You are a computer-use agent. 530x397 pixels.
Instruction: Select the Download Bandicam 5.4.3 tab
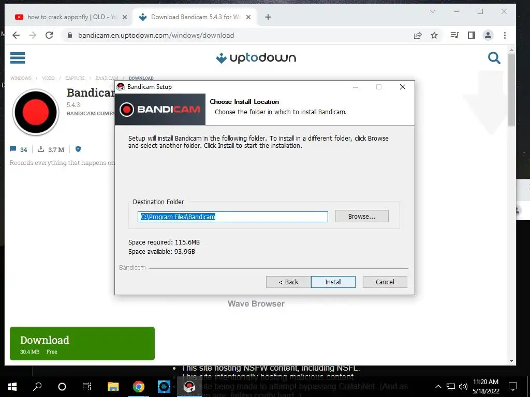tap(195, 17)
